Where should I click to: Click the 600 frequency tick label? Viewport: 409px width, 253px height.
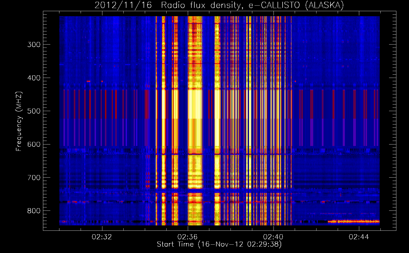click(x=34, y=144)
